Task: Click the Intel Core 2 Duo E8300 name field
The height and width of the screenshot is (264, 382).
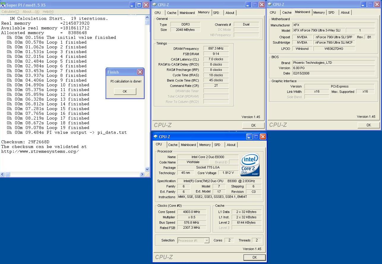Action: click(x=208, y=157)
